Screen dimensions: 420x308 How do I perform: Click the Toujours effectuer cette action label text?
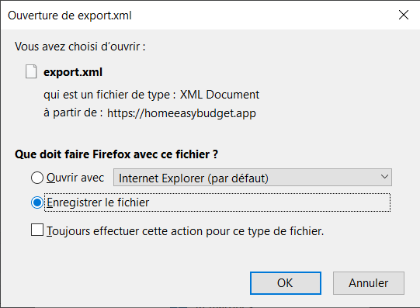tap(185, 231)
